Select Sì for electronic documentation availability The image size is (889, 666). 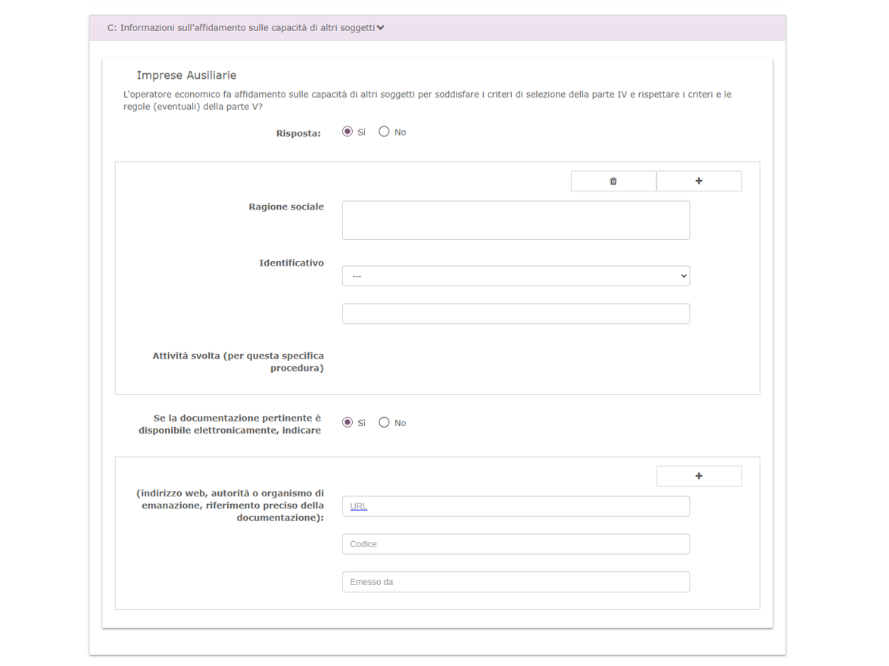tap(348, 422)
